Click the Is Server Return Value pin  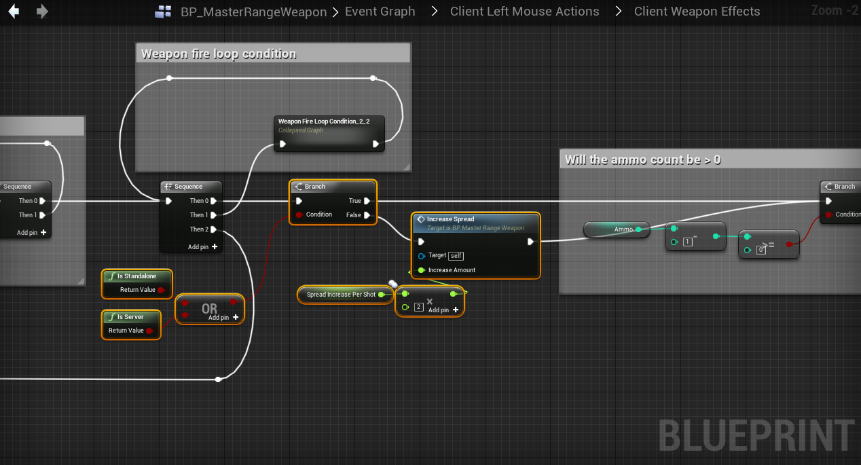149,331
